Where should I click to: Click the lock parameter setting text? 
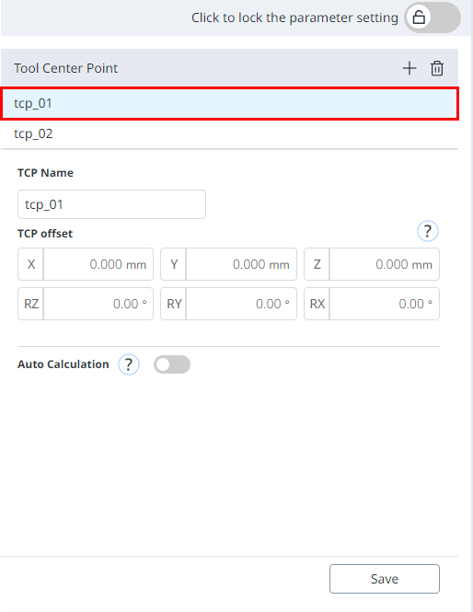click(294, 17)
